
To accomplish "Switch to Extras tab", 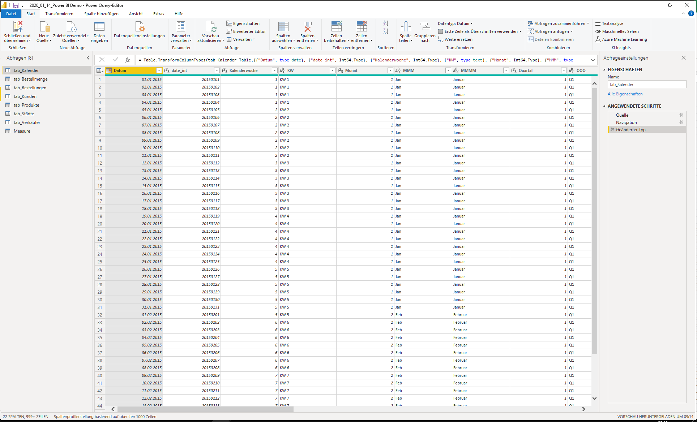I will 158,14.
